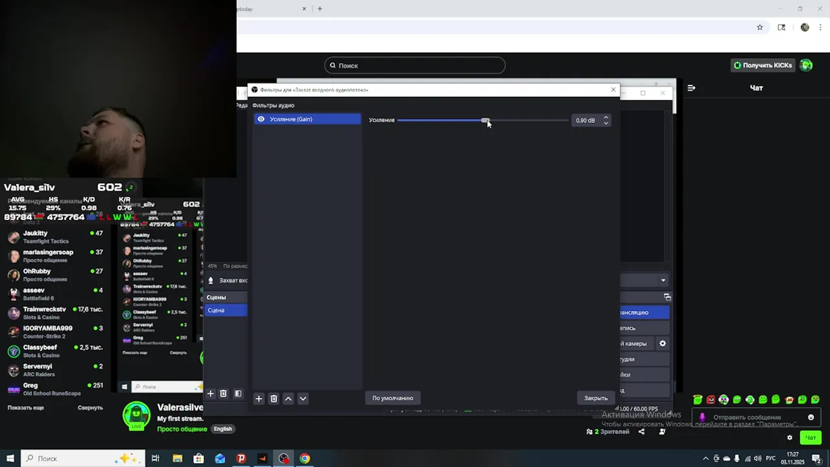
Task: Toggle visibility of the Усиление (Gain) filter
Action: point(261,119)
